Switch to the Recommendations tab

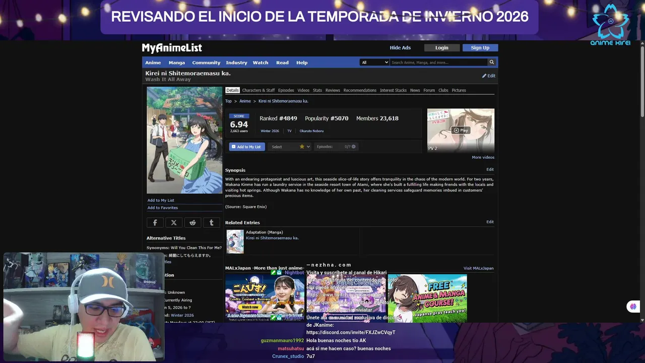[x=360, y=90]
